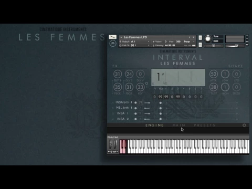Collapse instrument header arrow beside Les Femmes LPD
Viewport: 252px width, 189px height.
click(x=121, y=37)
